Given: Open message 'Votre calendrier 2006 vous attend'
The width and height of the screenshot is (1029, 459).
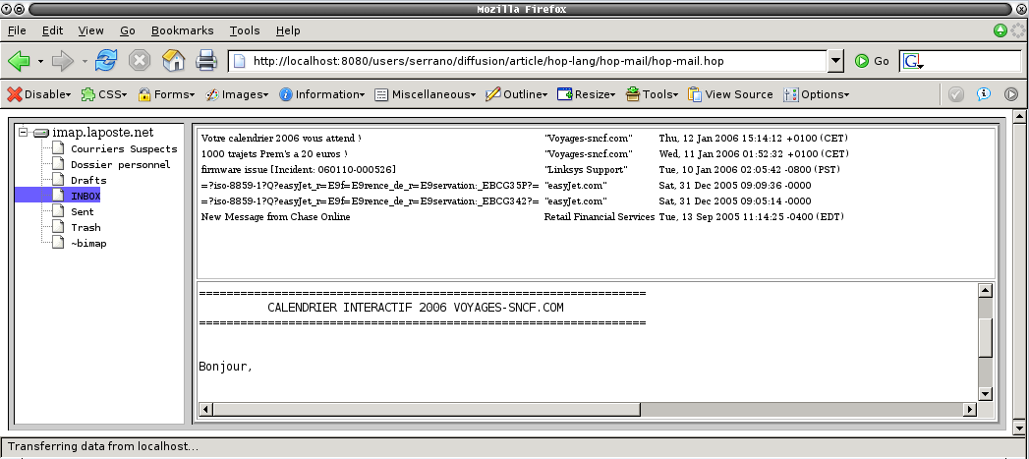Looking at the screenshot, I should click(x=281, y=139).
